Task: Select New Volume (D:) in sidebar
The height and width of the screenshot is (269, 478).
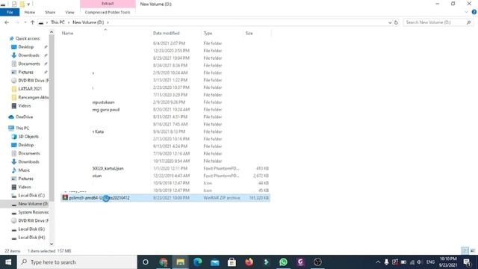Action: [33, 204]
